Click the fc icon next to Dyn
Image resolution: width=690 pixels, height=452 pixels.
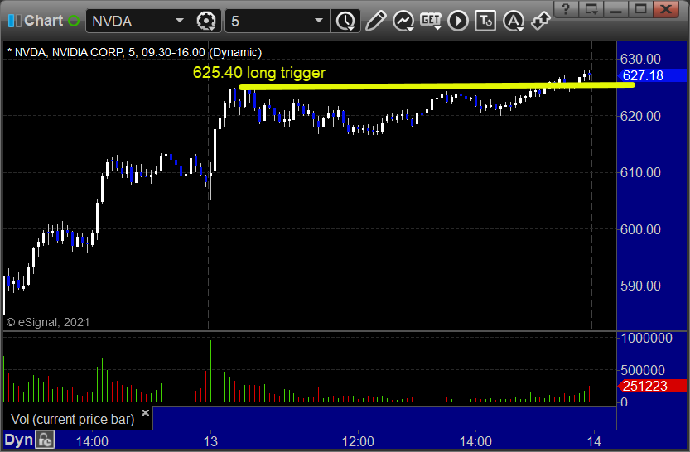[46, 440]
